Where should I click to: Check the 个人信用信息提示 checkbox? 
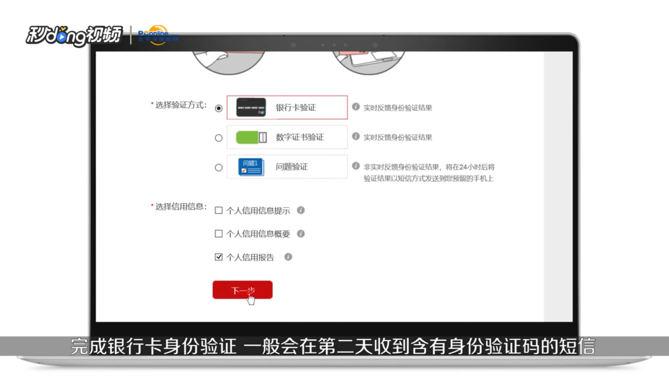tap(218, 210)
